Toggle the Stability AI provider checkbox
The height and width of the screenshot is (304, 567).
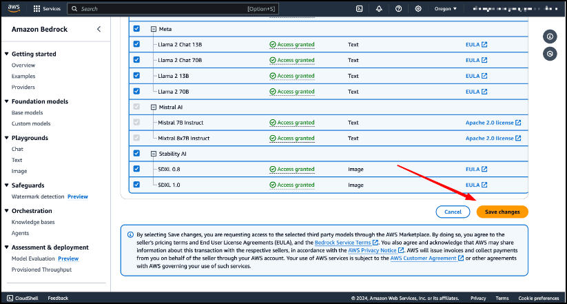coord(136,153)
